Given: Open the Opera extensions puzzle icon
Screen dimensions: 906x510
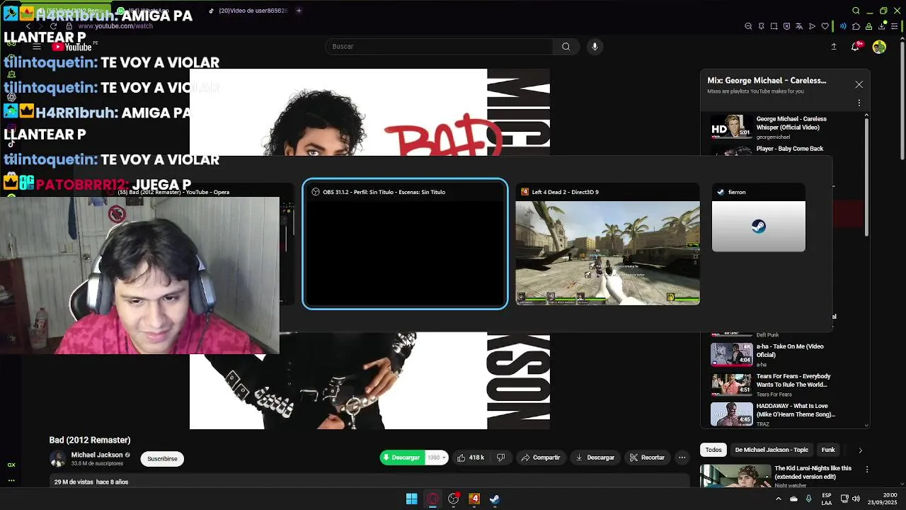Looking at the screenshot, I should tap(856, 26).
